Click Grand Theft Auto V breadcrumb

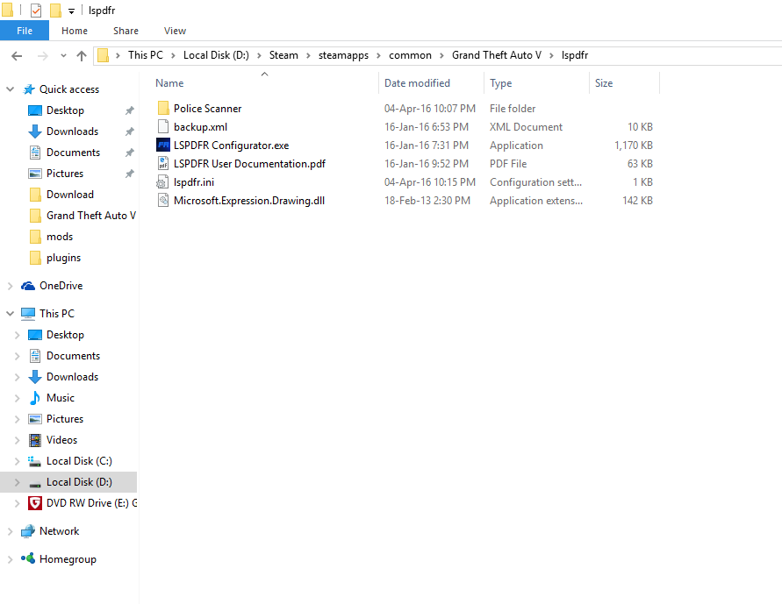(x=496, y=55)
